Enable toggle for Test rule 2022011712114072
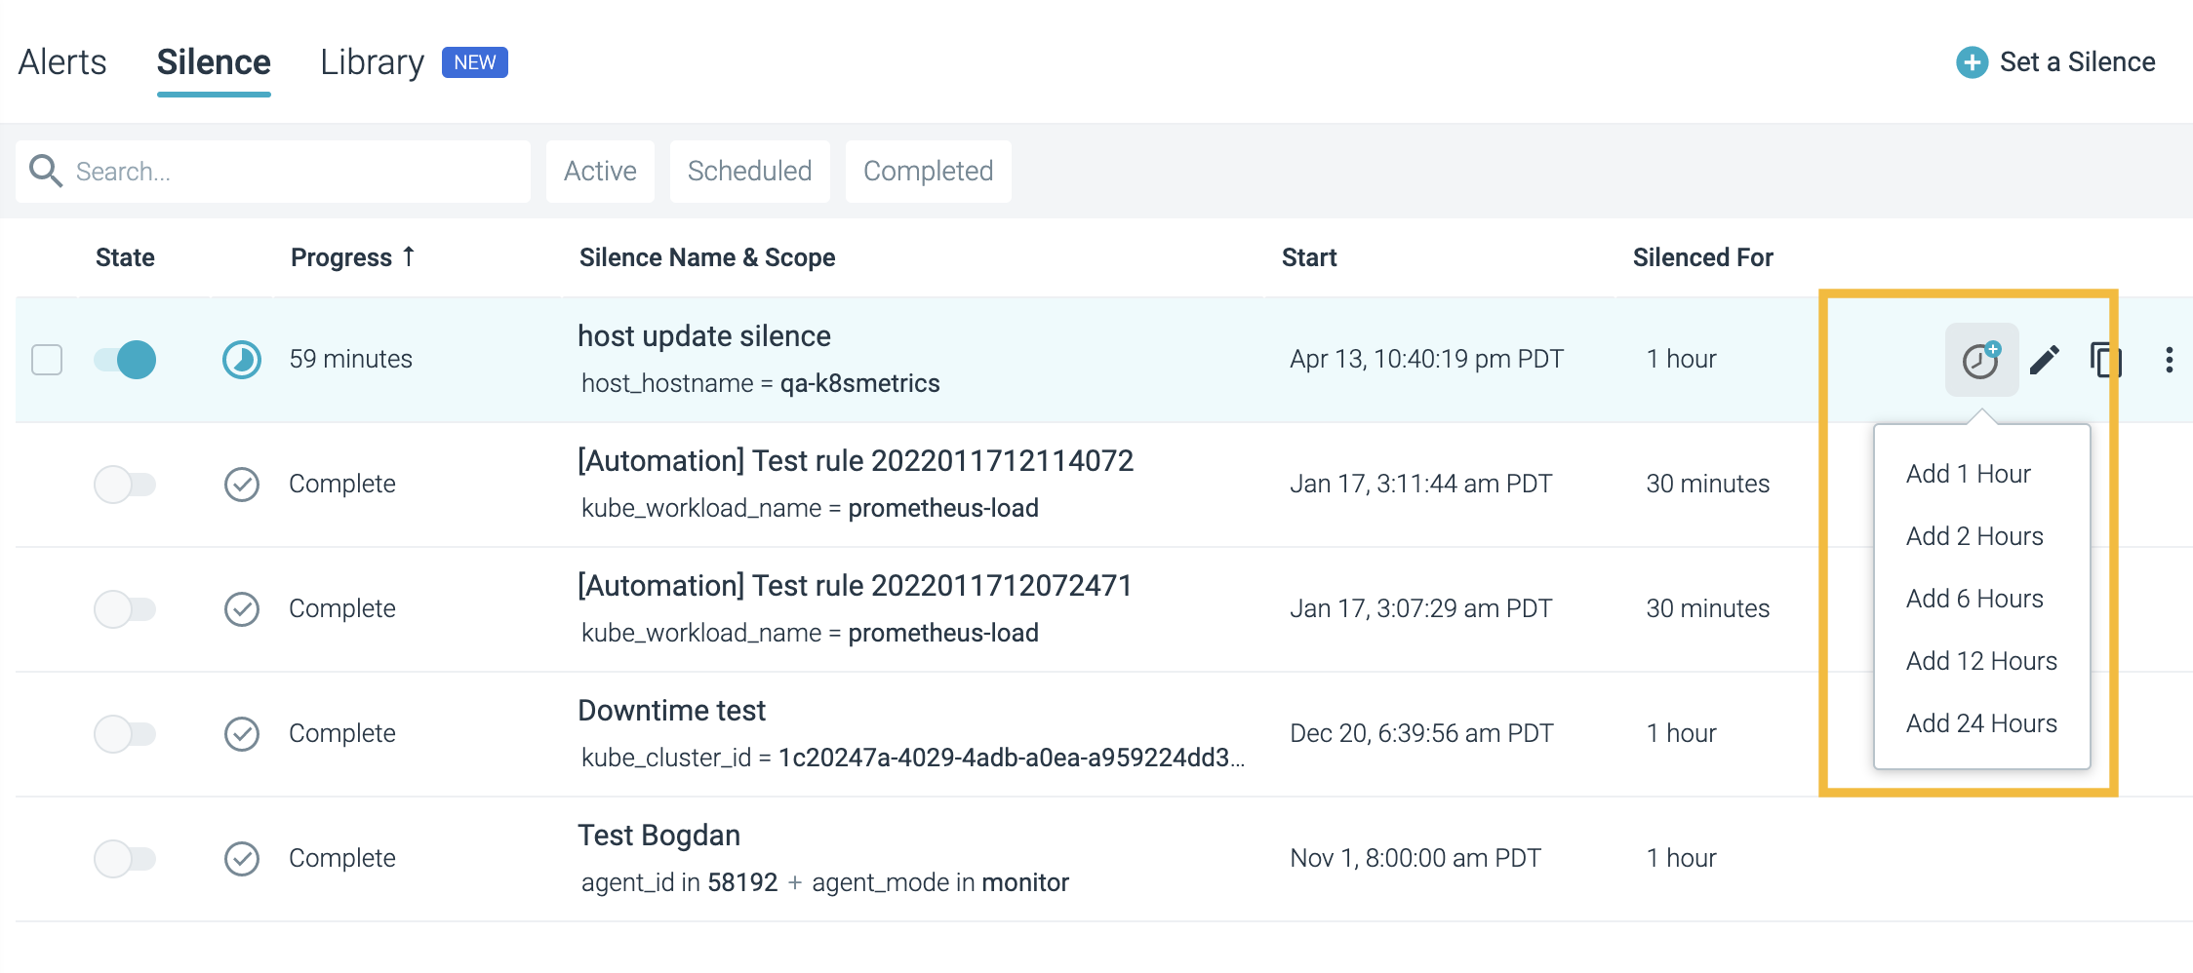The width and height of the screenshot is (2193, 973). tap(125, 485)
